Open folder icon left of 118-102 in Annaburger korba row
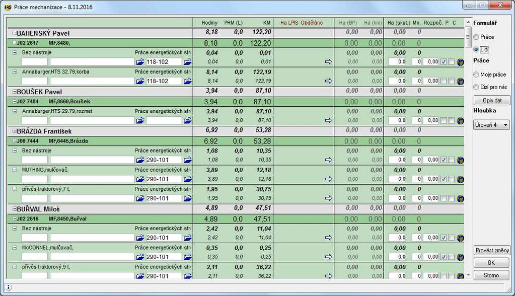515x296 pixels. click(x=140, y=81)
